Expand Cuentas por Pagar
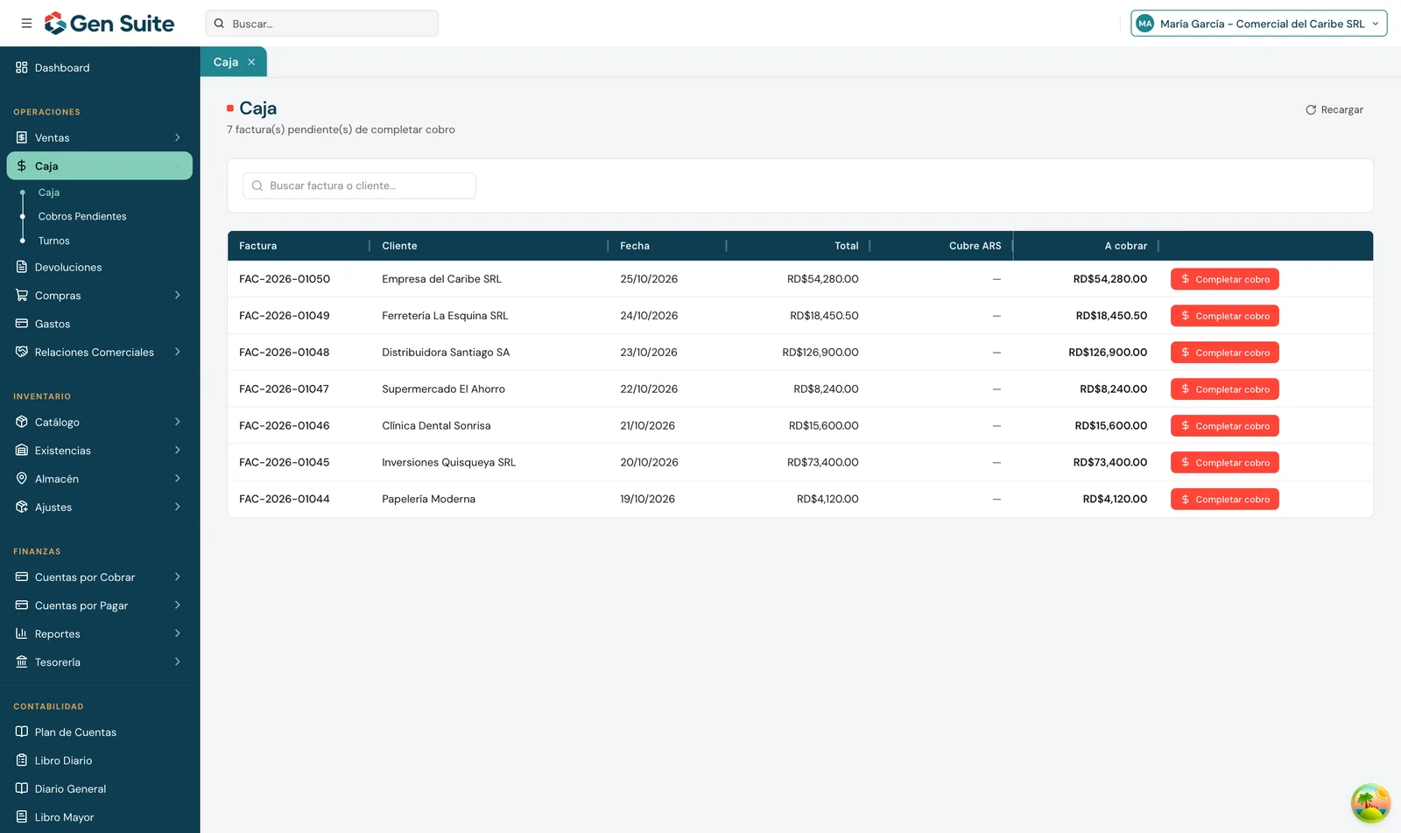1401x833 pixels. click(x=178, y=605)
